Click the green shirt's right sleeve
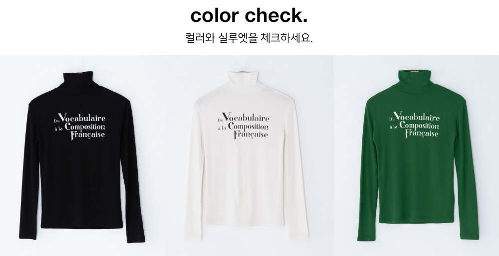Viewport: 499px width, 256px height. tap(466, 171)
